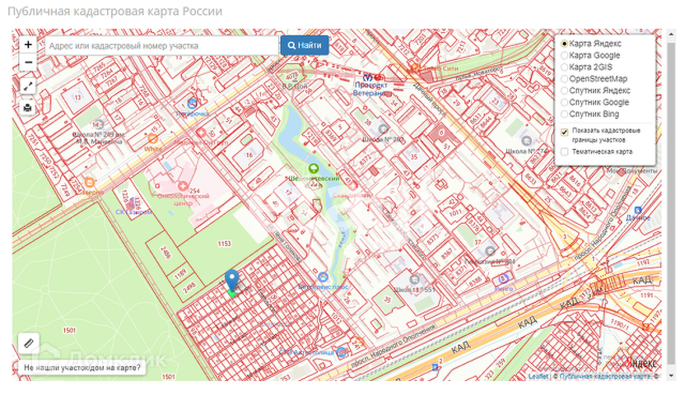Click the Ринго purple place icon
Screen dimensions: 685x395
[503, 278]
